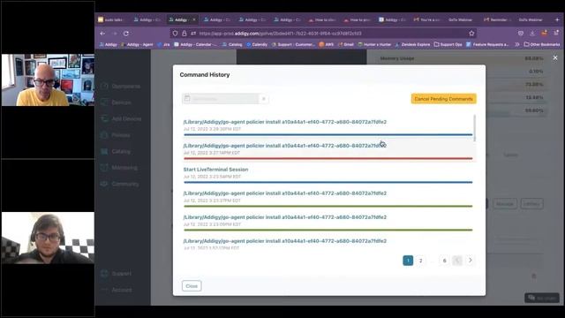Screen dimensions: 565x318
Task: Open Feature Requests bookmark
Action: 488,44
